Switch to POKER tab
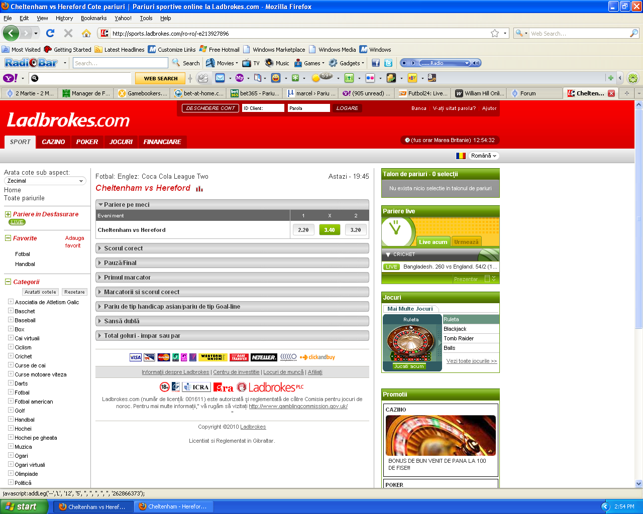The height and width of the screenshot is (514, 643). pyautogui.click(x=87, y=142)
